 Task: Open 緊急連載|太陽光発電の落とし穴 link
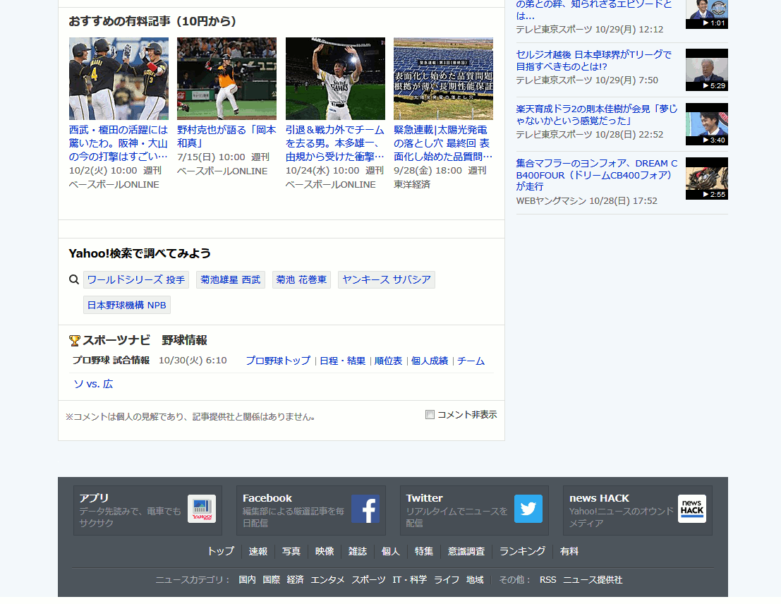point(443,143)
